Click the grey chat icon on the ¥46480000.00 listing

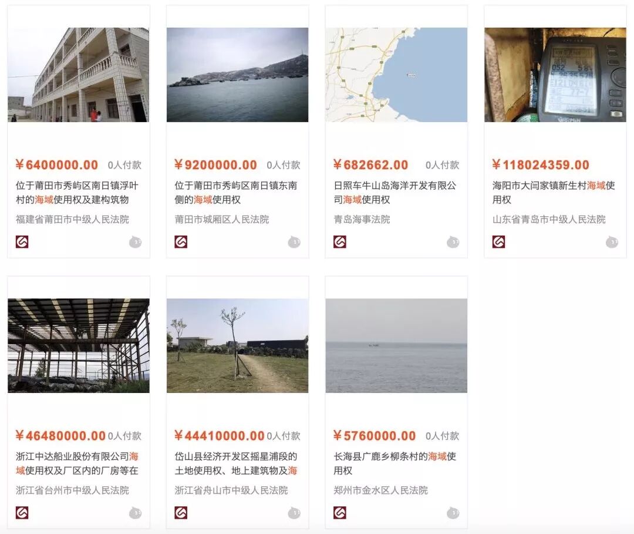coord(136,513)
